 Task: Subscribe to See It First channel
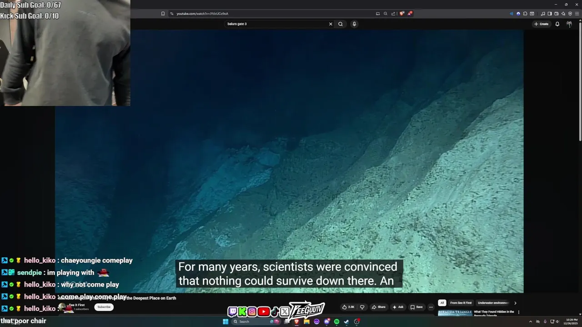104,307
